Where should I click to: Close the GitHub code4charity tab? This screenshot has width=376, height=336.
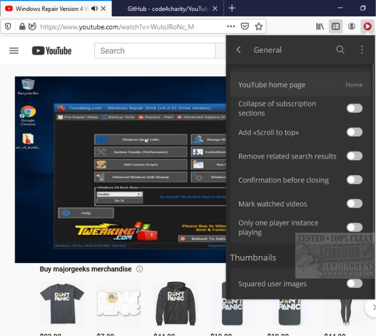215,9
